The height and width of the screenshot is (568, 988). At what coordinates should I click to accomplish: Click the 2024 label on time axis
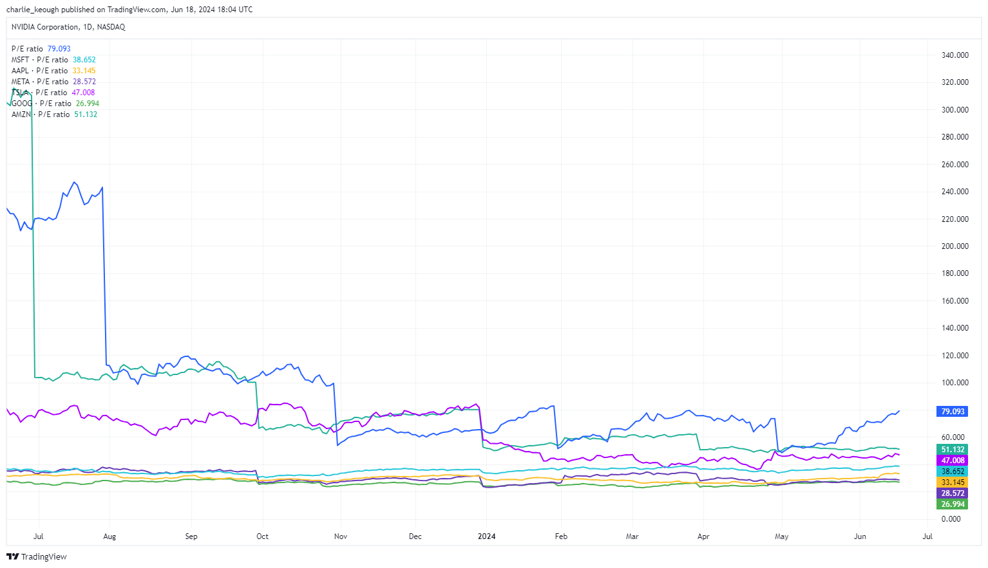pos(487,536)
